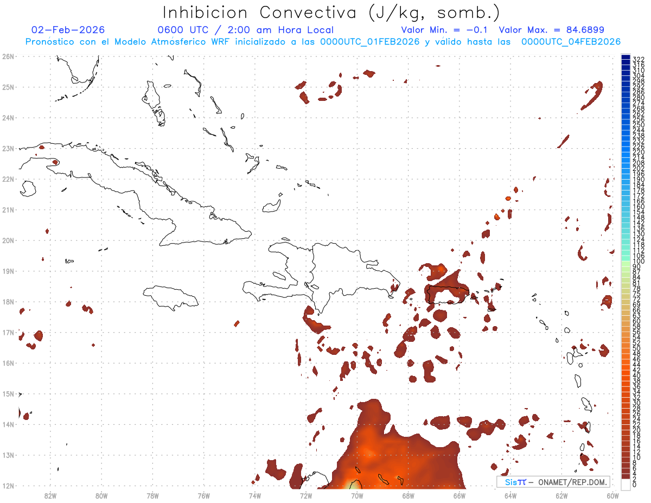Click the '22N' latitude label
This screenshot has width=651, height=503.
point(8,179)
